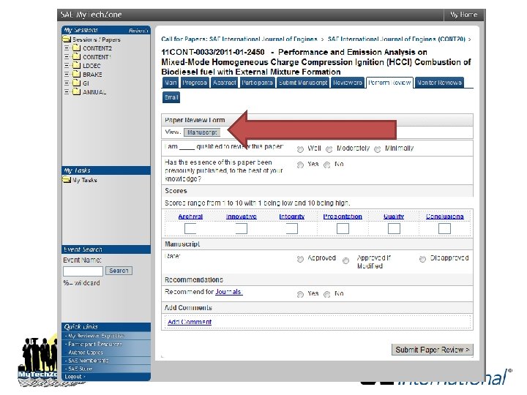This screenshot has height=395, width=527.
Task: Rate the manuscript Approved if Modified
Action: [345, 260]
